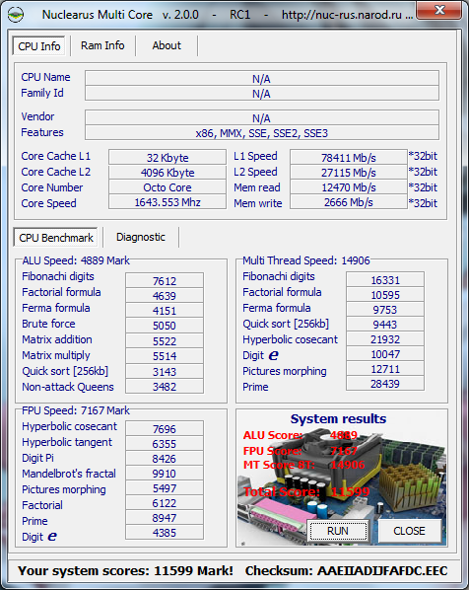The image size is (469, 590).
Task: Click Mandelbrot's fractal score 9910
Action: coord(165,474)
